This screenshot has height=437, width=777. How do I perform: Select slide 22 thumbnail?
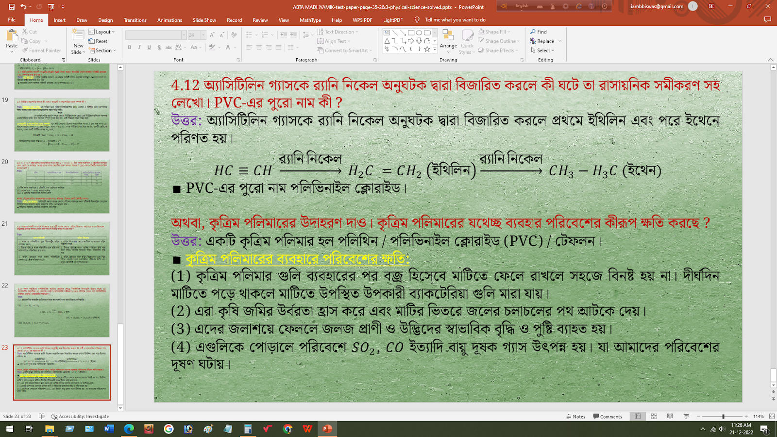[62, 310]
